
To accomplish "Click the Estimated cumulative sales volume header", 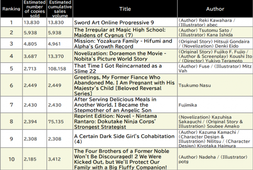I will click(x=60, y=9).
